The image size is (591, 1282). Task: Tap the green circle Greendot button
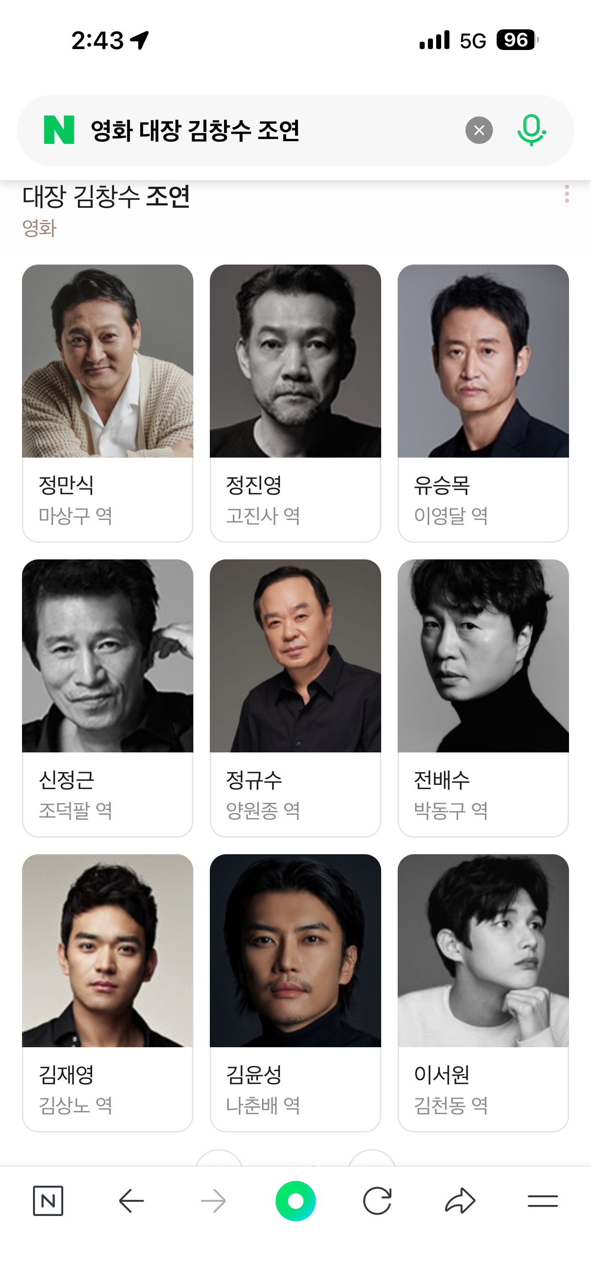pyautogui.click(x=295, y=1201)
